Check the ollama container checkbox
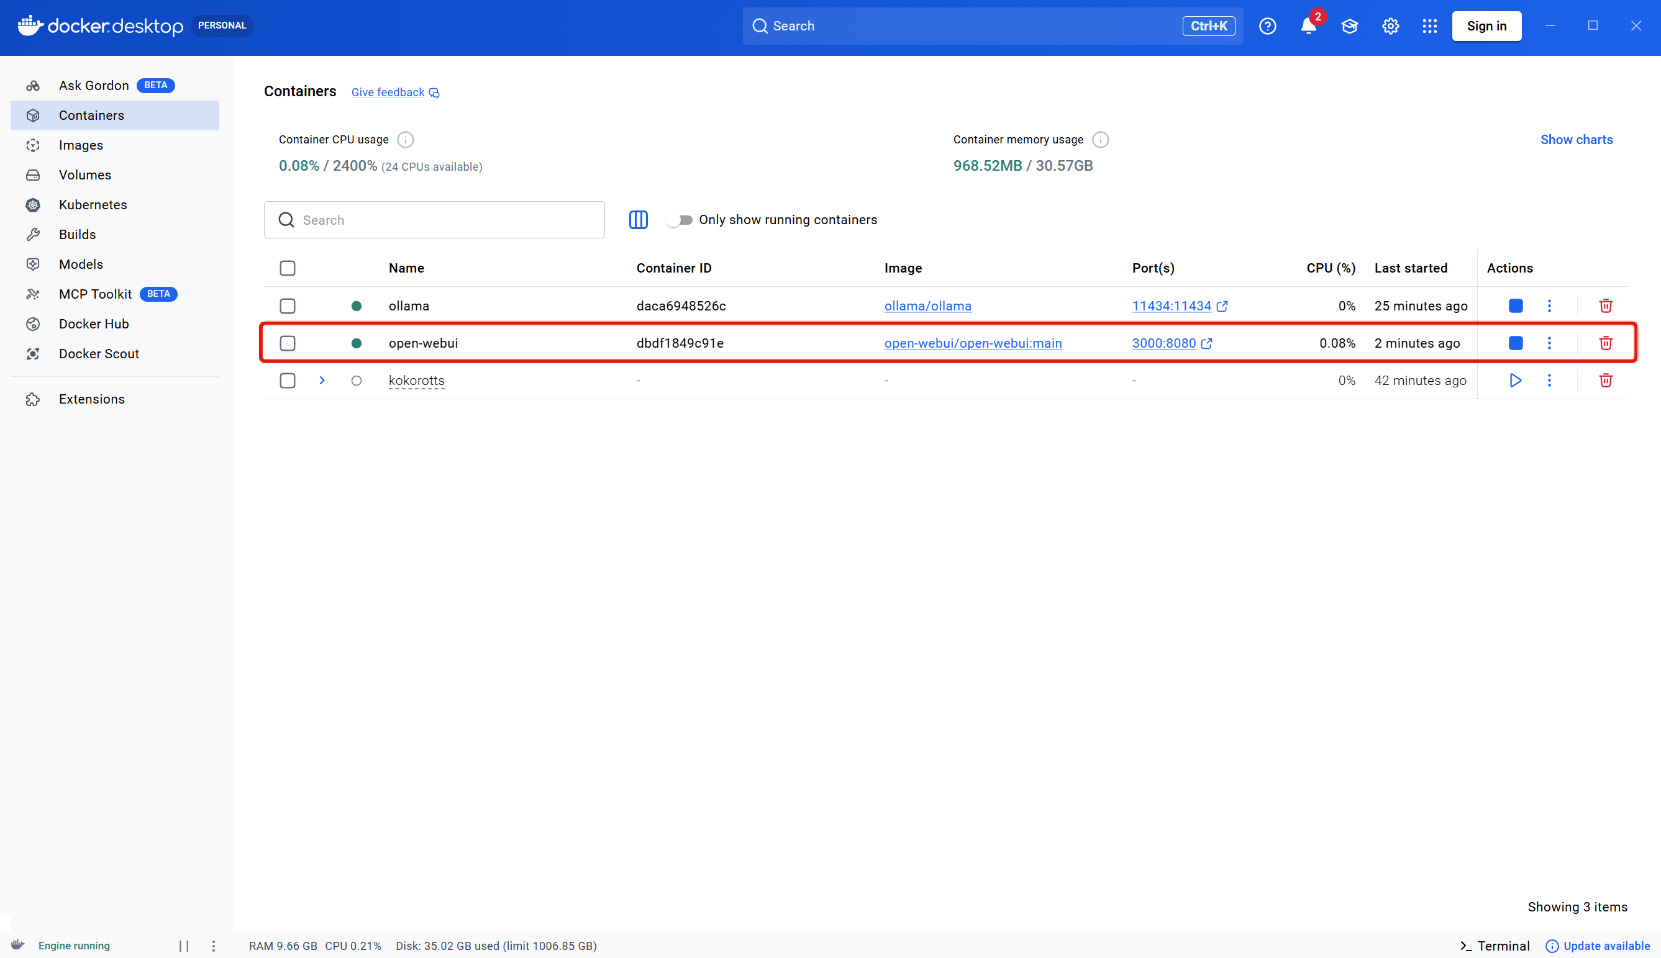The height and width of the screenshot is (958, 1661). tap(288, 306)
